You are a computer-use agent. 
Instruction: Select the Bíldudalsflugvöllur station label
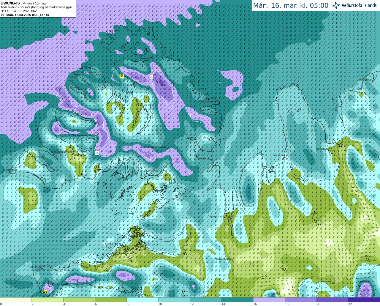pos(62,152)
